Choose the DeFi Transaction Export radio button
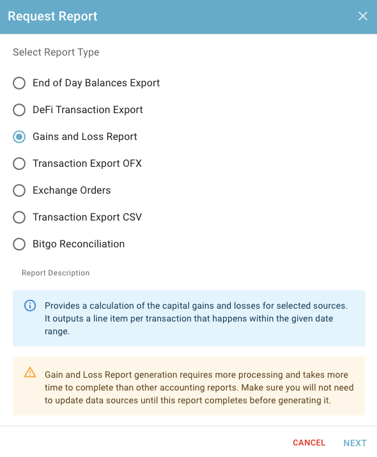 19,110
